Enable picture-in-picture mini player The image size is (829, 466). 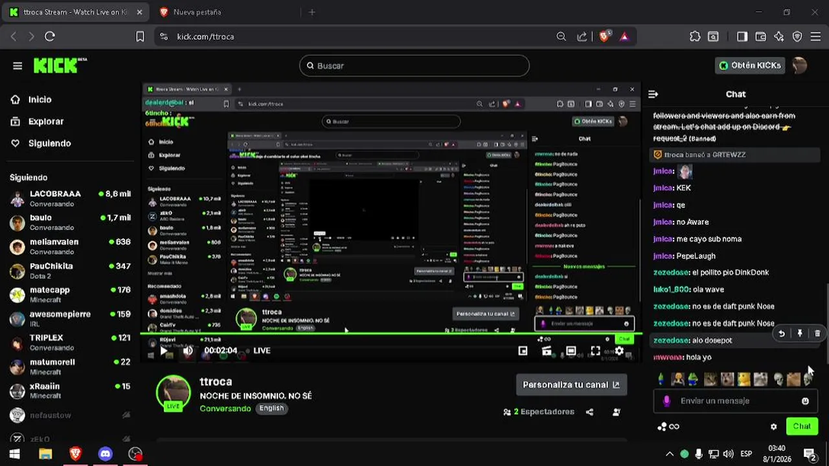point(523,351)
